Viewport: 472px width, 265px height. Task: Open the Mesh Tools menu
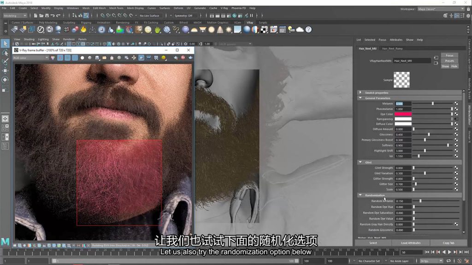[116, 8]
